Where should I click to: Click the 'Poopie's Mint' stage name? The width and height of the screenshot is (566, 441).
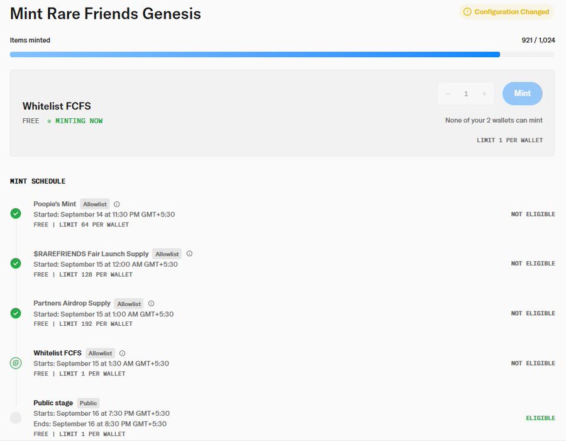click(55, 204)
